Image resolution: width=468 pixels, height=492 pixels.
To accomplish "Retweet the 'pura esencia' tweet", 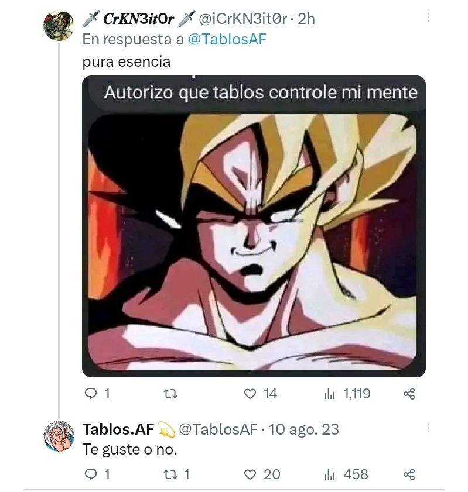I will point(169,394).
